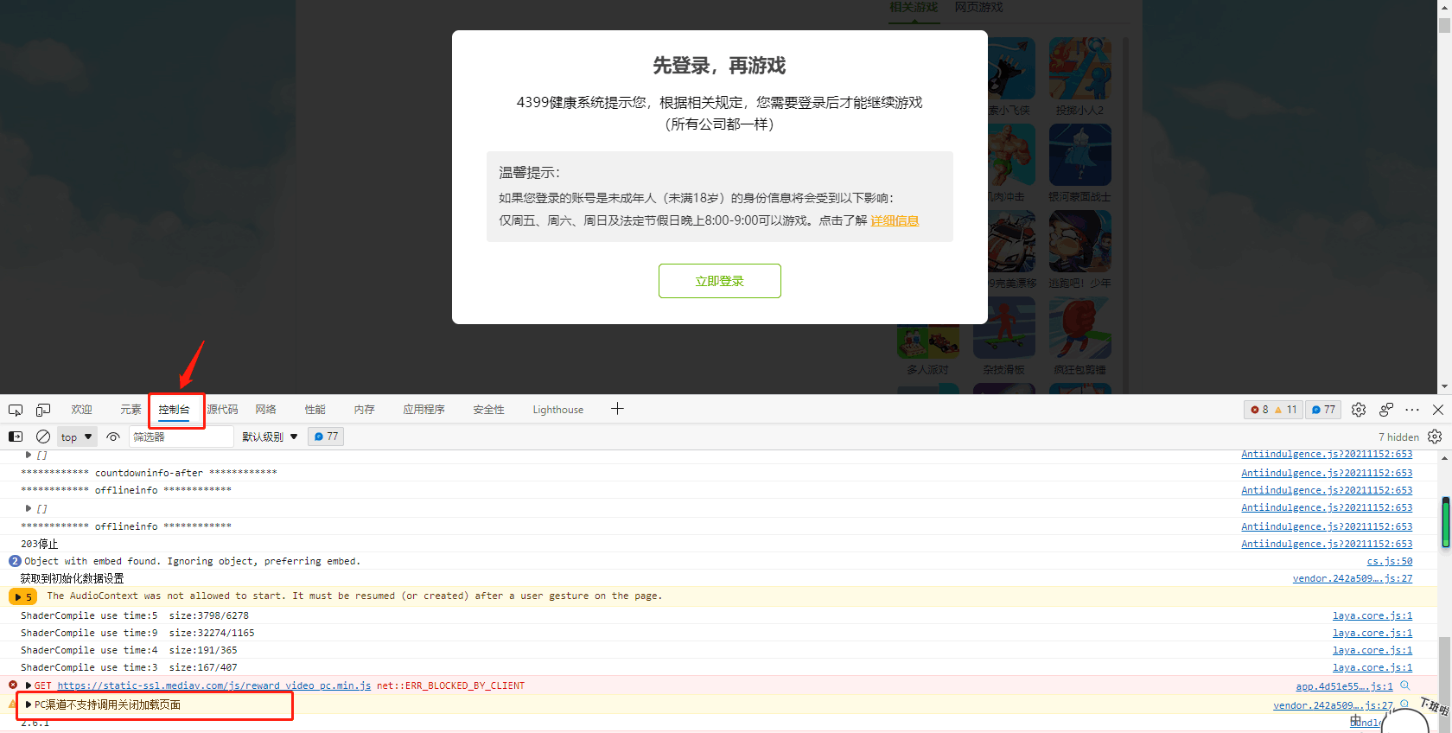Viewport: 1452px width, 733px height.
Task: Open console settings gear beside 7 hidden
Action: 1435,437
